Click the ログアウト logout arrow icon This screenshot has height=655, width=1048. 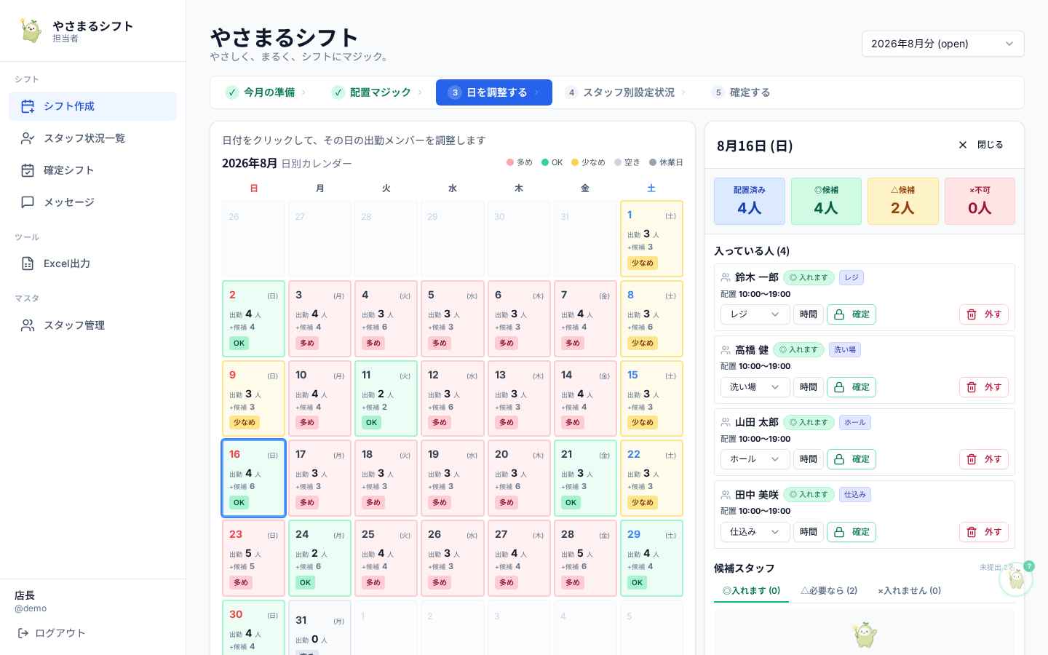[x=23, y=633]
